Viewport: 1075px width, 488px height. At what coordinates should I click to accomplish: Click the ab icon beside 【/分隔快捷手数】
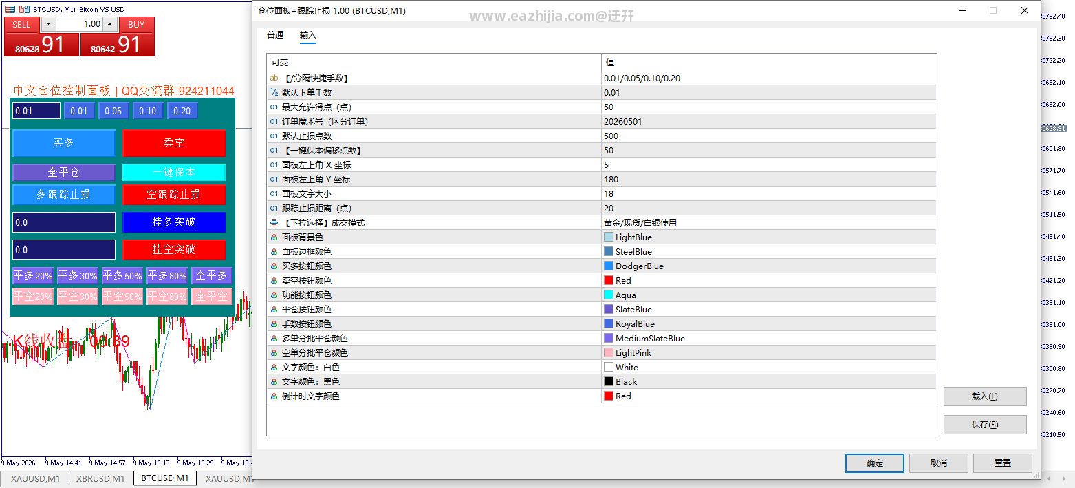tap(274, 78)
